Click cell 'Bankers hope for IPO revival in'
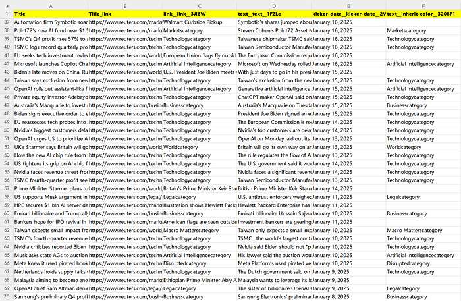 click(x=51, y=222)
